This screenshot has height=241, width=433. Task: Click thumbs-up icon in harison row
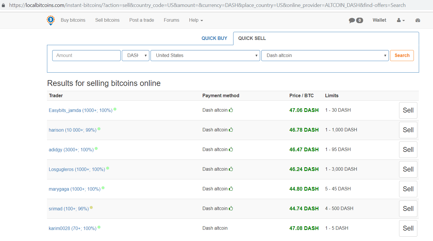pyautogui.click(x=231, y=130)
